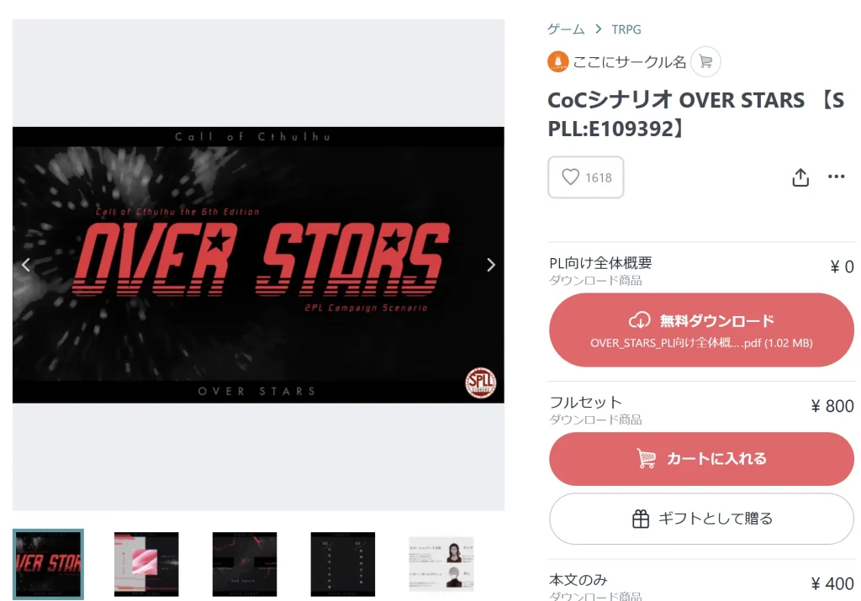Open the TRPG breadcrumb category
This screenshot has height=601, width=861.
pos(626,29)
